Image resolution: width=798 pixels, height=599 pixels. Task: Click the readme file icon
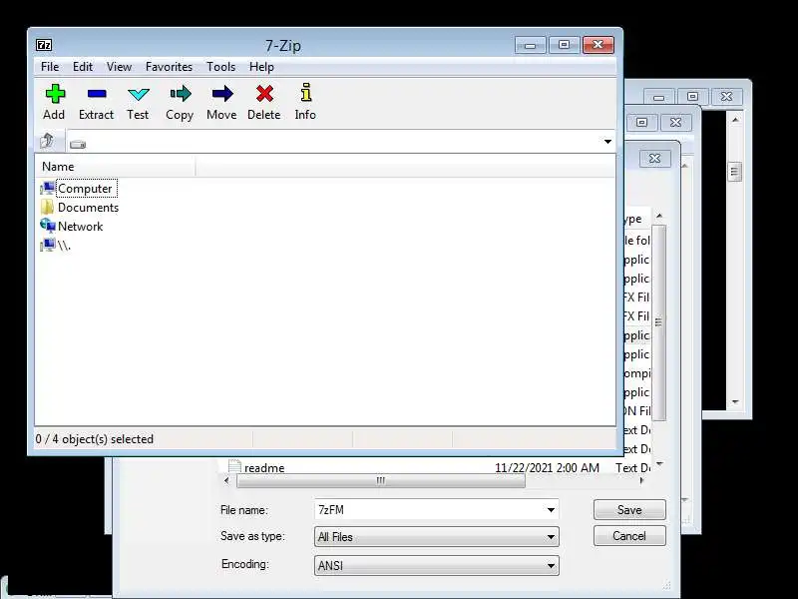[234, 466]
